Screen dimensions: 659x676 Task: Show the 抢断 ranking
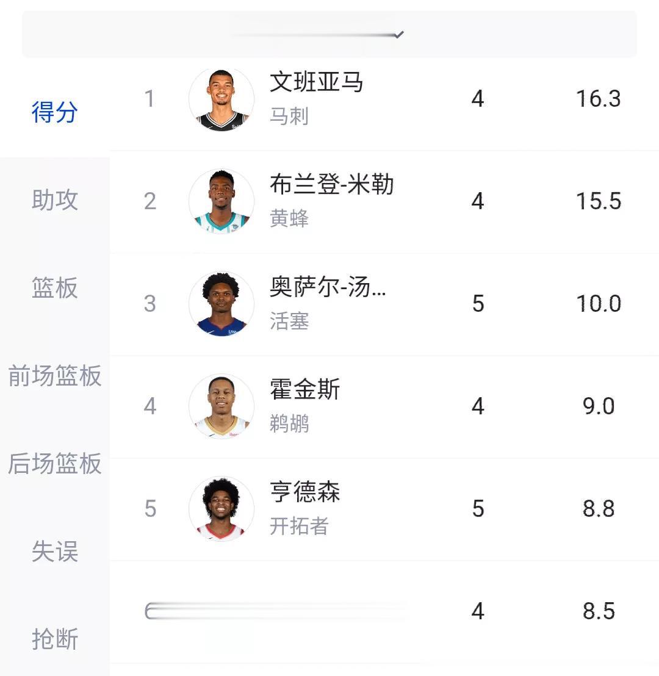[x=55, y=639]
